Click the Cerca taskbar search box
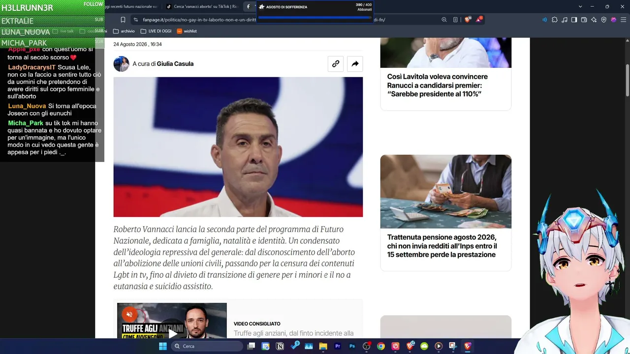The height and width of the screenshot is (354, 630). [208, 346]
